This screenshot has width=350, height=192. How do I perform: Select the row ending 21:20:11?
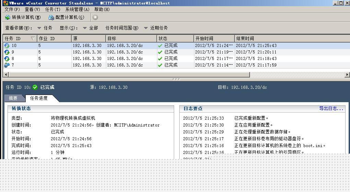tap(176, 52)
